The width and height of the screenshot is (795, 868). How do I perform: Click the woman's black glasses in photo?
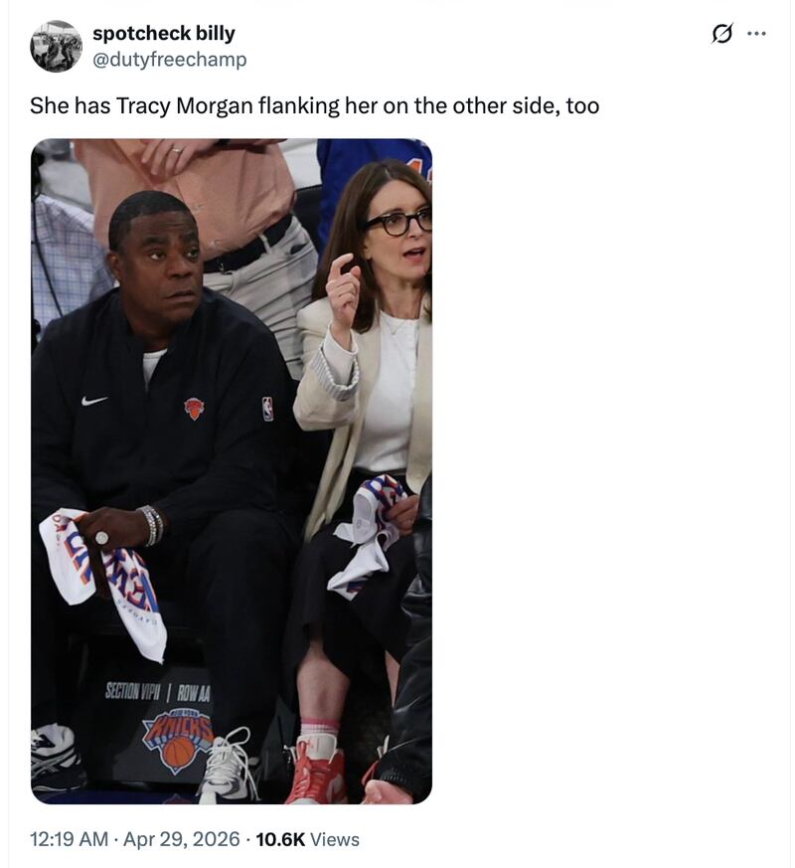pyautogui.click(x=397, y=222)
